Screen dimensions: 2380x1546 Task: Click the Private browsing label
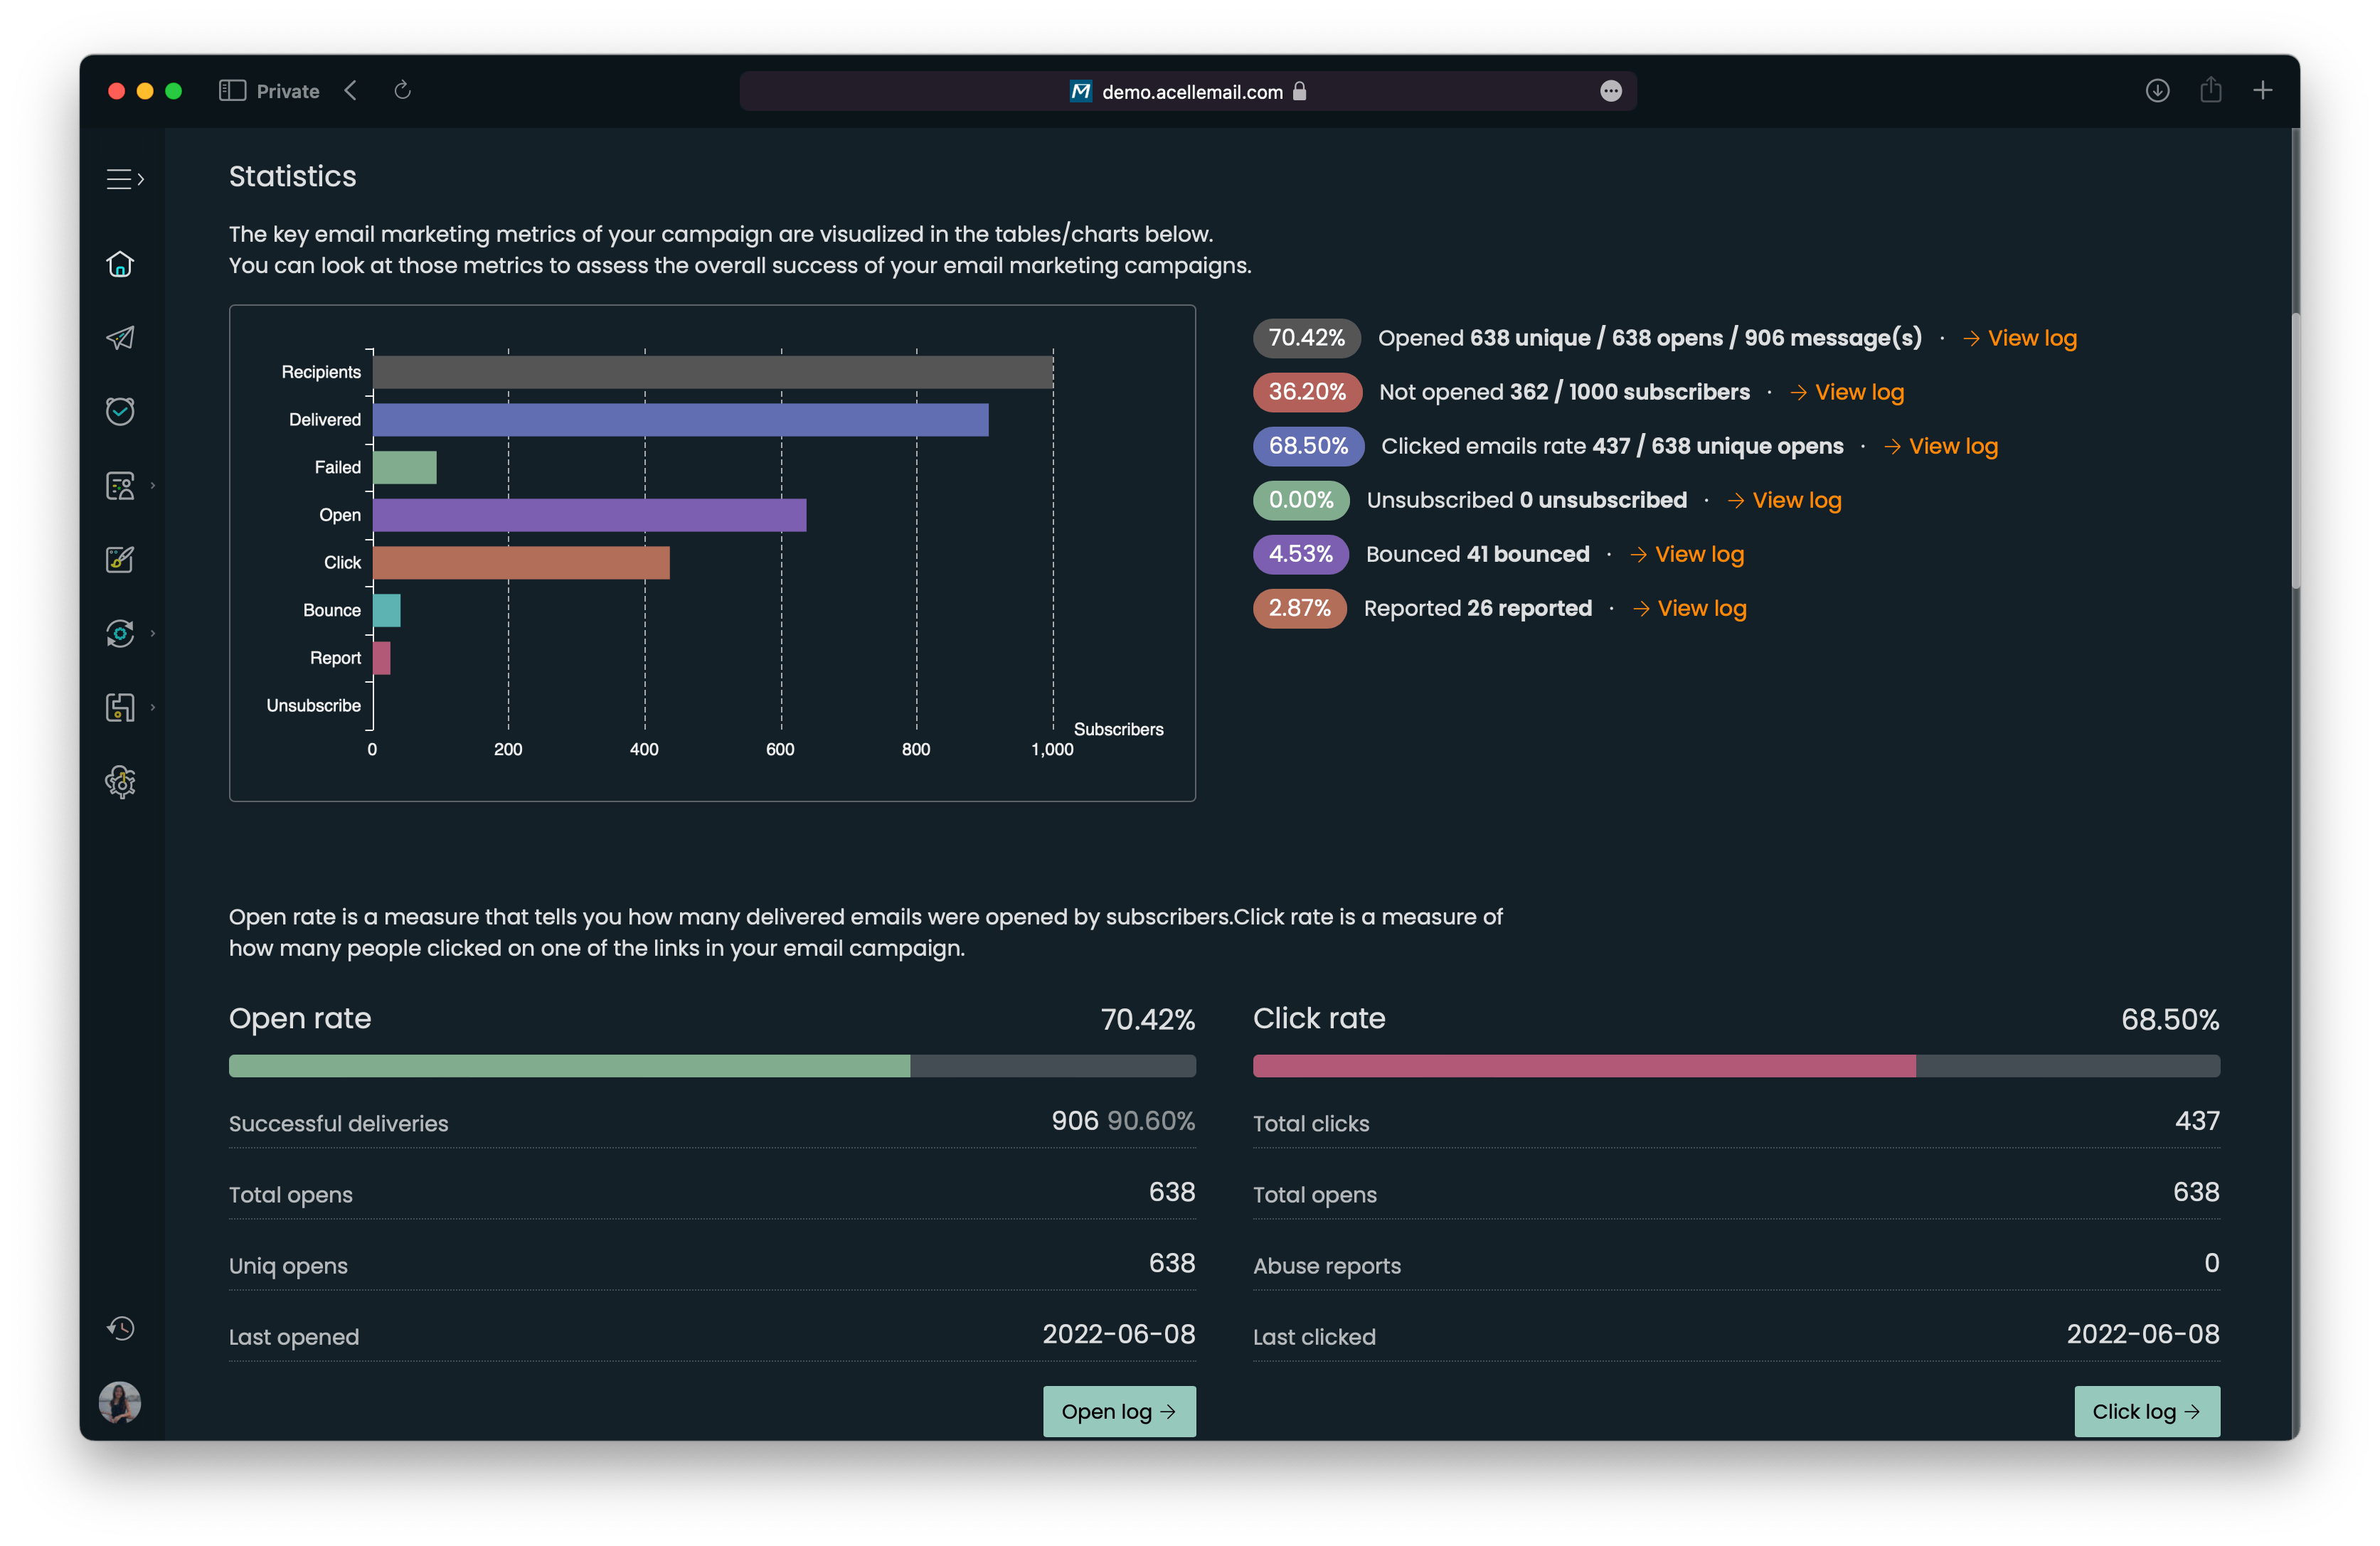(x=288, y=91)
